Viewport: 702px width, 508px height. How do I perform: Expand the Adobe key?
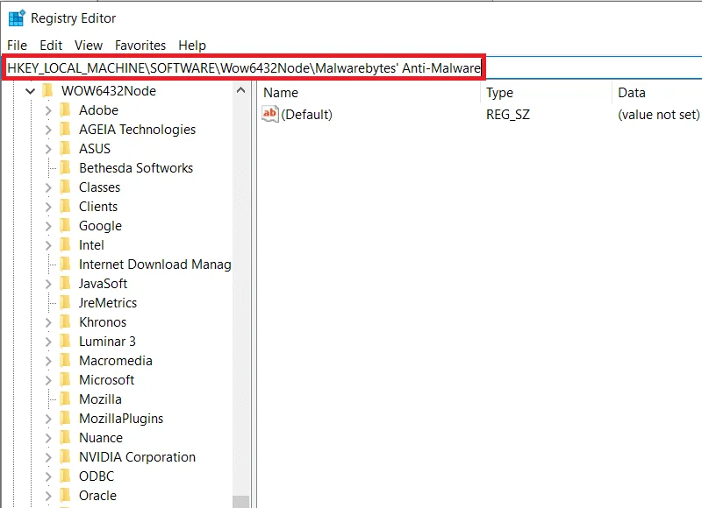point(48,110)
